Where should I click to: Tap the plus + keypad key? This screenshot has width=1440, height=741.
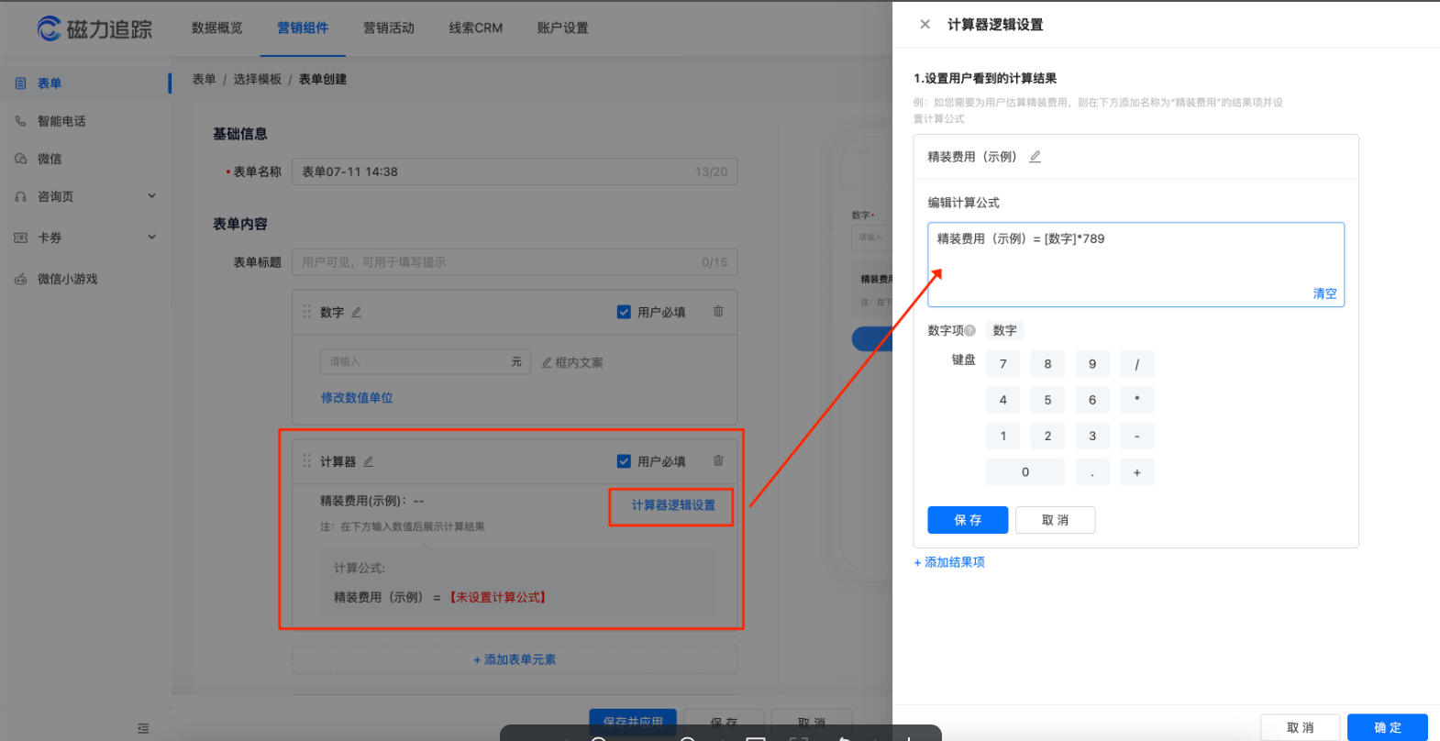tap(1137, 472)
